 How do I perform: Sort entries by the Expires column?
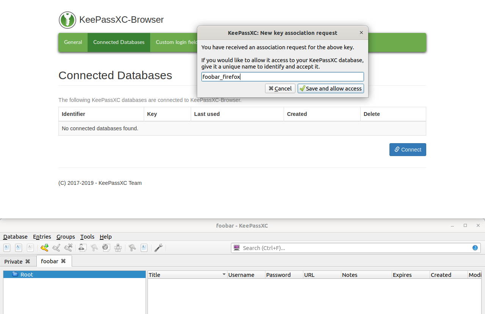click(411, 275)
